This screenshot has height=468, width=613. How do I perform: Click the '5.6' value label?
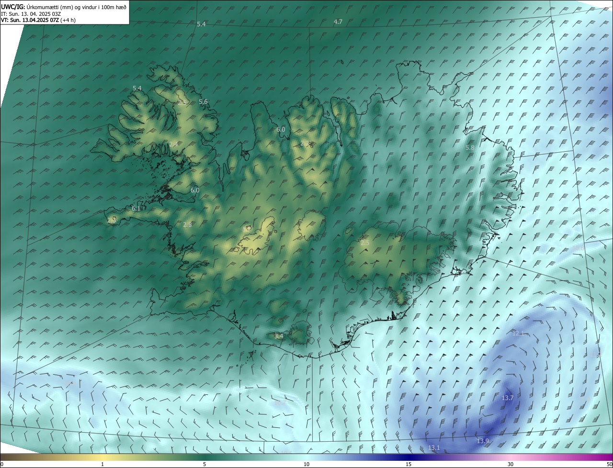203,101
